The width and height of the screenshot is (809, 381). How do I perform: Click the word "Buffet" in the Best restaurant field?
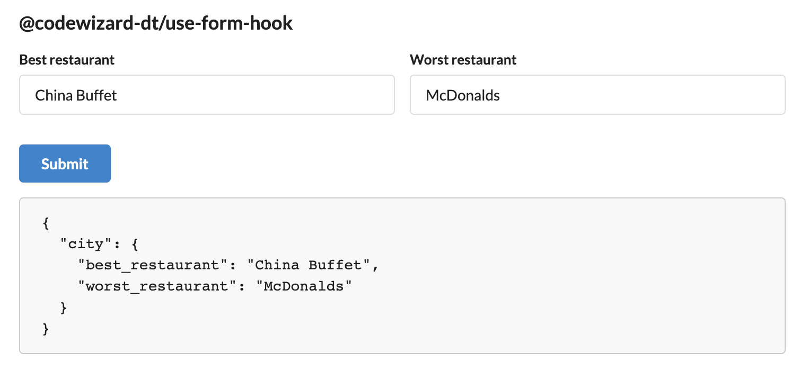[97, 95]
